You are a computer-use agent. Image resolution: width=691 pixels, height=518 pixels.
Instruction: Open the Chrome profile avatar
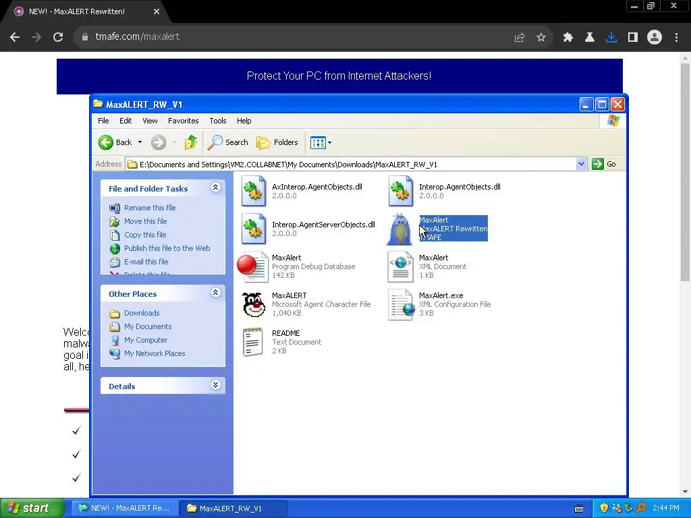pos(655,38)
